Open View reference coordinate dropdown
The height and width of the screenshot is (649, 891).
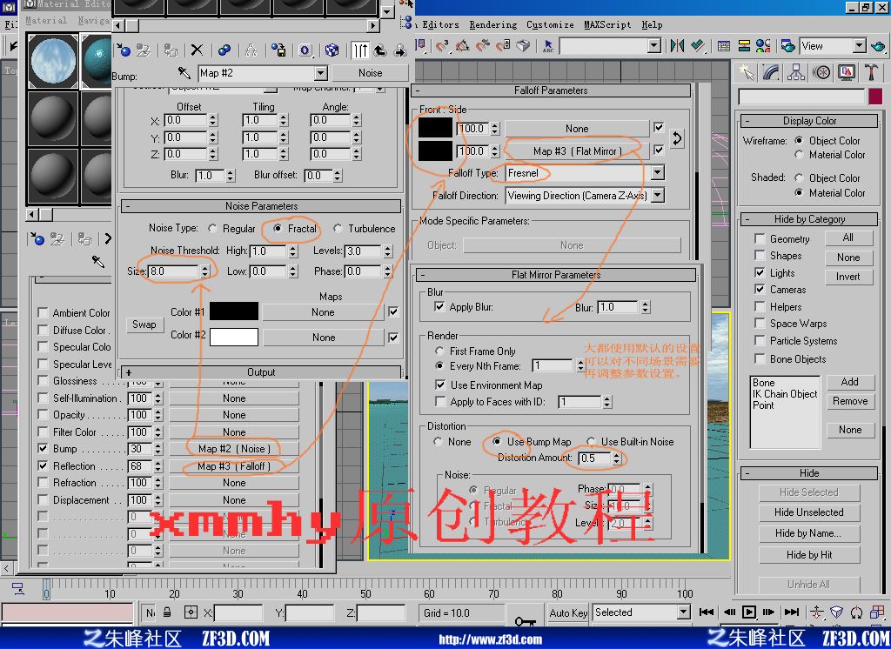[859, 45]
